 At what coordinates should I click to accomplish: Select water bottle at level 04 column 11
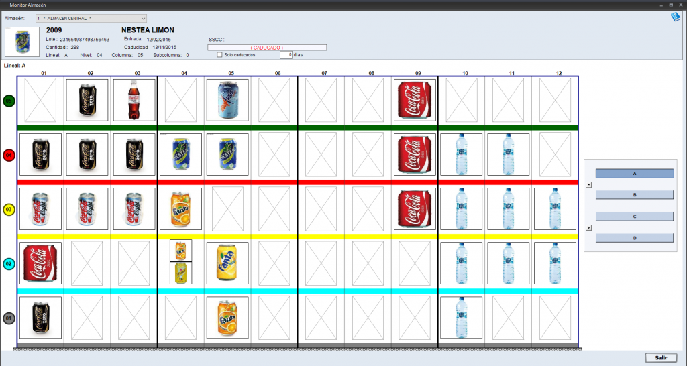pyautogui.click(x=509, y=155)
